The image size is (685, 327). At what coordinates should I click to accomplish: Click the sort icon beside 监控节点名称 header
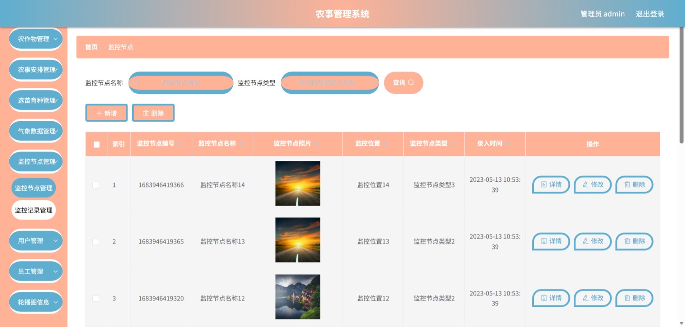click(x=242, y=144)
